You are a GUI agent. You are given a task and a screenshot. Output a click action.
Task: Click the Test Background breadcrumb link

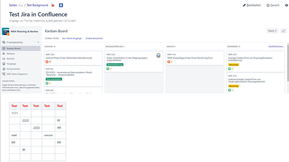click(x=37, y=5)
